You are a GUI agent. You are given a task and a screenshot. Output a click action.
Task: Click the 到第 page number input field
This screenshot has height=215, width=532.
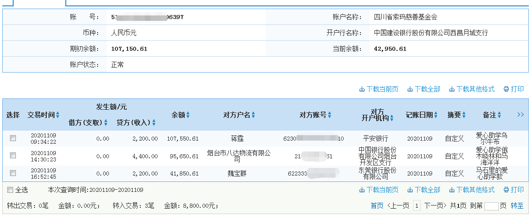pyautogui.click(x=491, y=206)
